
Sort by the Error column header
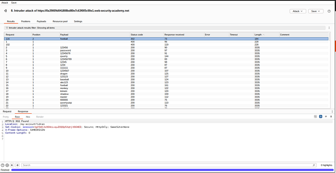pyautogui.click(x=216, y=35)
